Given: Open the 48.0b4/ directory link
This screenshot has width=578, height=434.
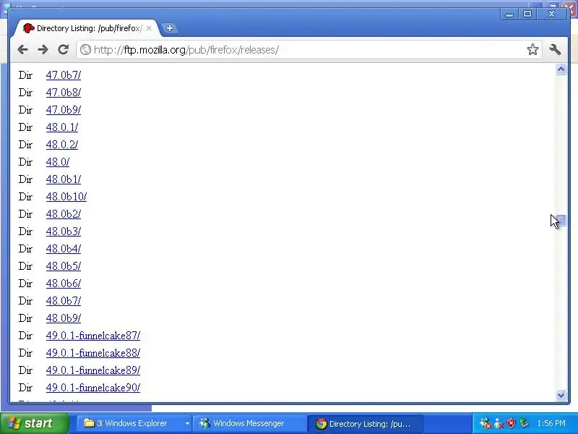Looking at the screenshot, I should point(64,249).
